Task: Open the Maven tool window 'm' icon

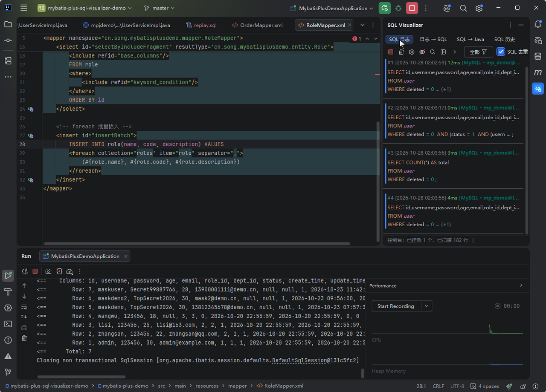Action: 538,72
